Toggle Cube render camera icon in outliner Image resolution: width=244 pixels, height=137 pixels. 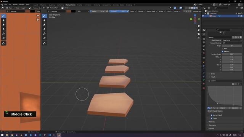(x=241, y=16)
